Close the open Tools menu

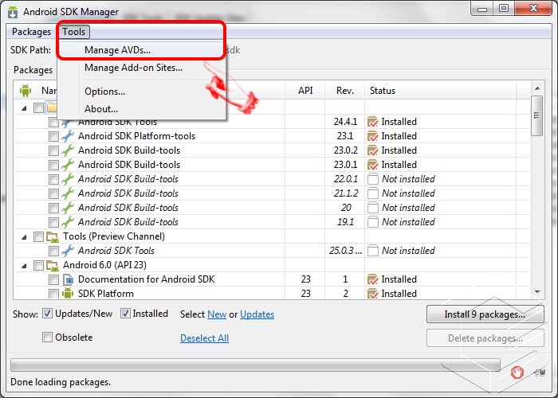[74, 32]
